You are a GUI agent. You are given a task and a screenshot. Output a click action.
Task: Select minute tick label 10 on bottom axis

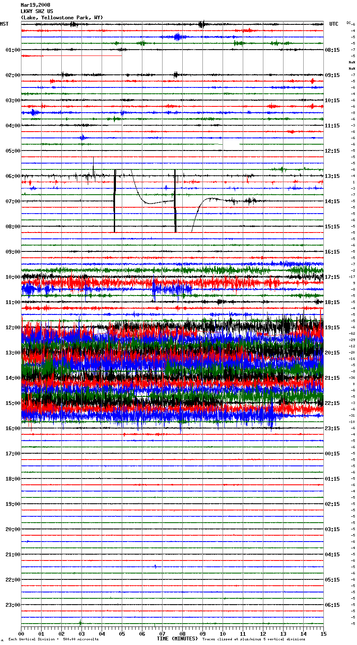click(223, 634)
